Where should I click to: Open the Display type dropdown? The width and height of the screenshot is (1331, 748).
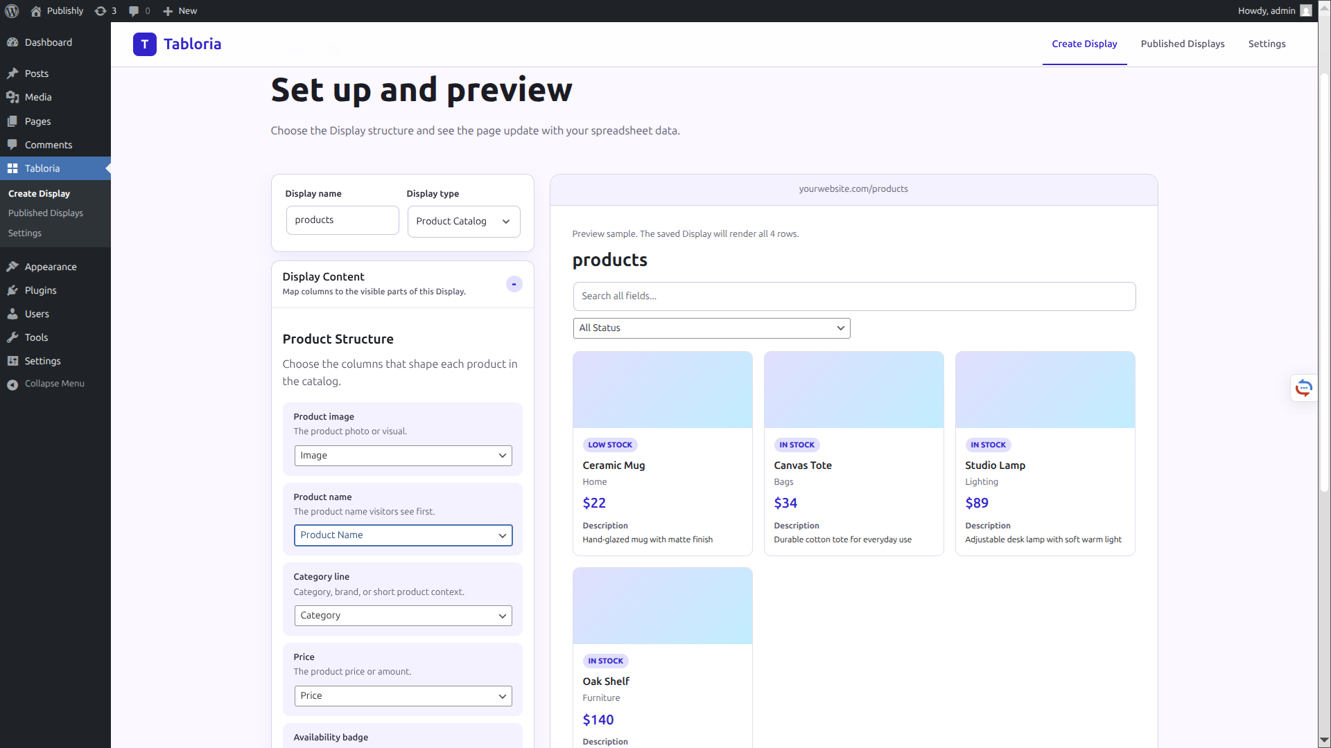[x=463, y=222]
